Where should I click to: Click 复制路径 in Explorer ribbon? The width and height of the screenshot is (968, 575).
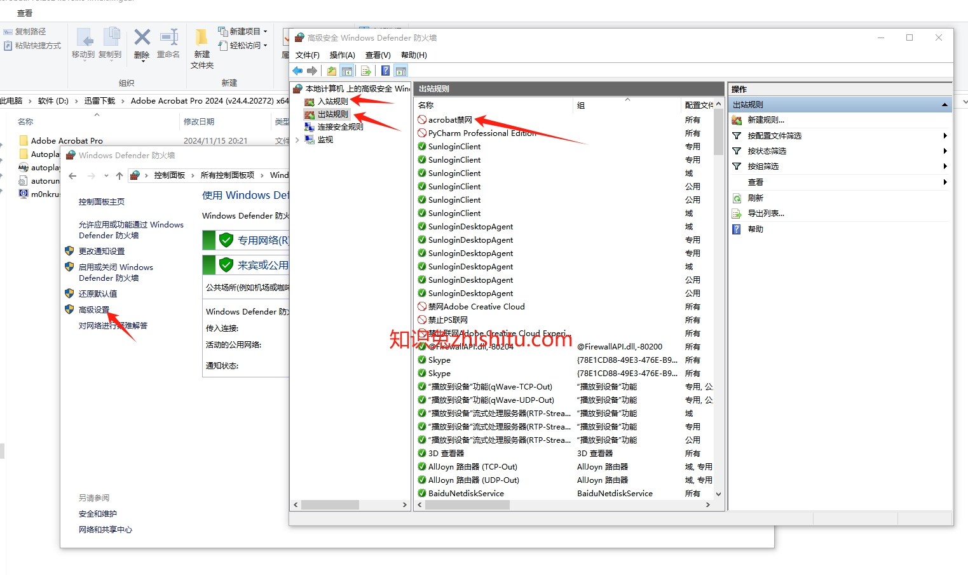point(25,32)
